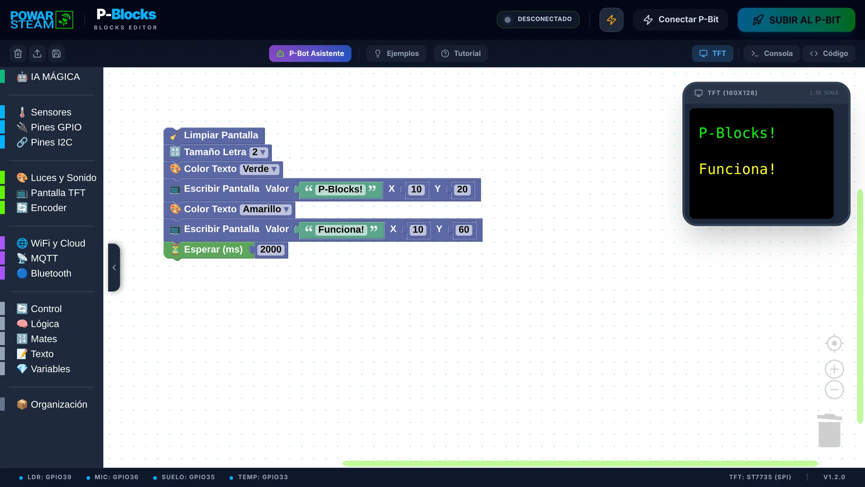Edit the Esperar 2000 ms value

click(270, 250)
